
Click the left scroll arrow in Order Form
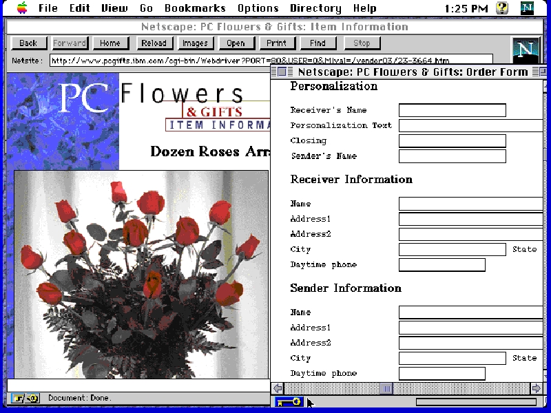click(278, 388)
